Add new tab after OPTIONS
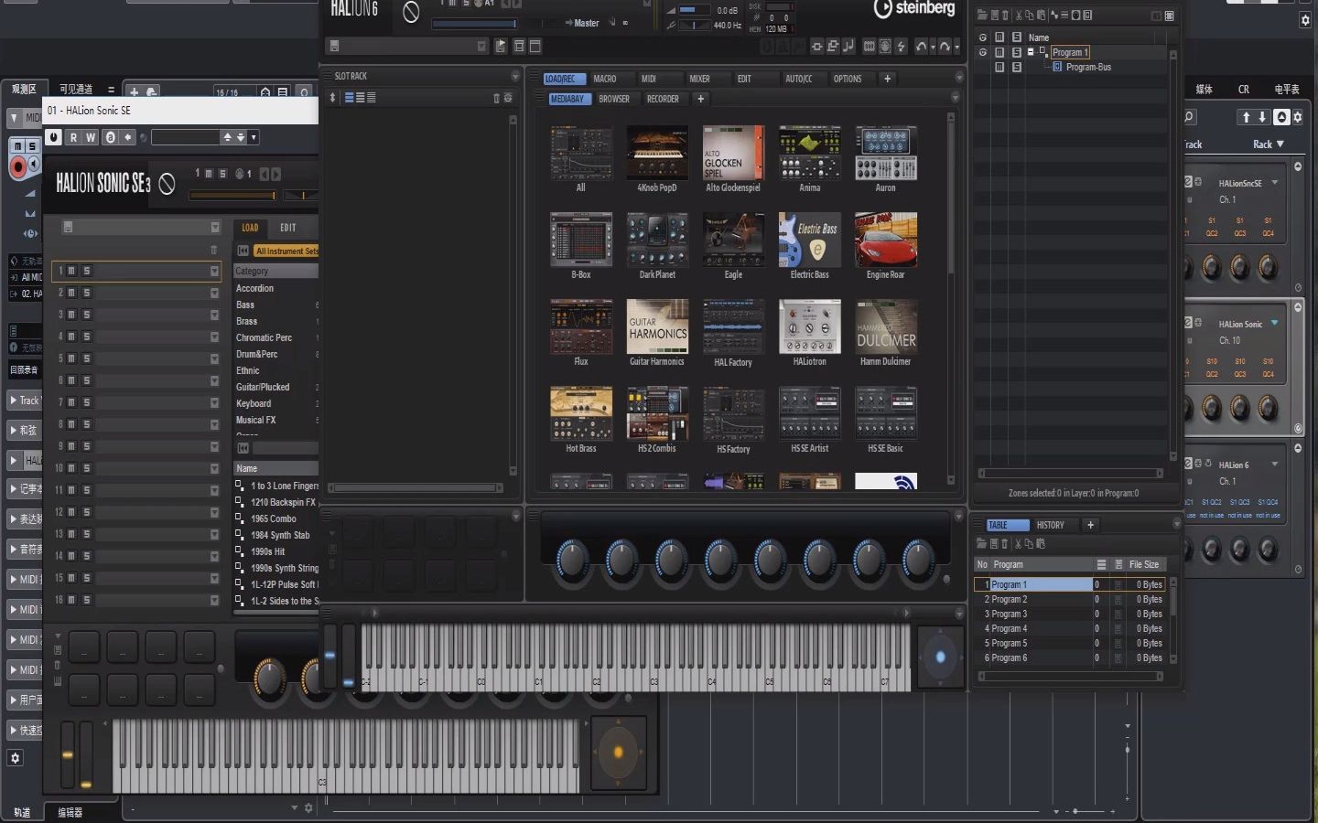Viewport: 1318px width, 823px height. click(x=887, y=79)
